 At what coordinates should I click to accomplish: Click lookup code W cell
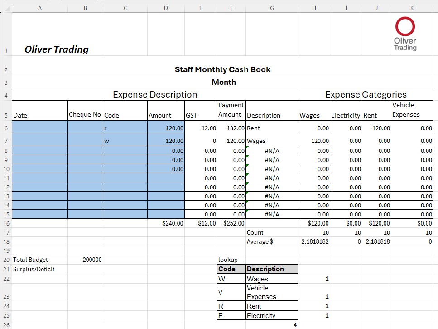pyautogui.click(x=231, y=279)
